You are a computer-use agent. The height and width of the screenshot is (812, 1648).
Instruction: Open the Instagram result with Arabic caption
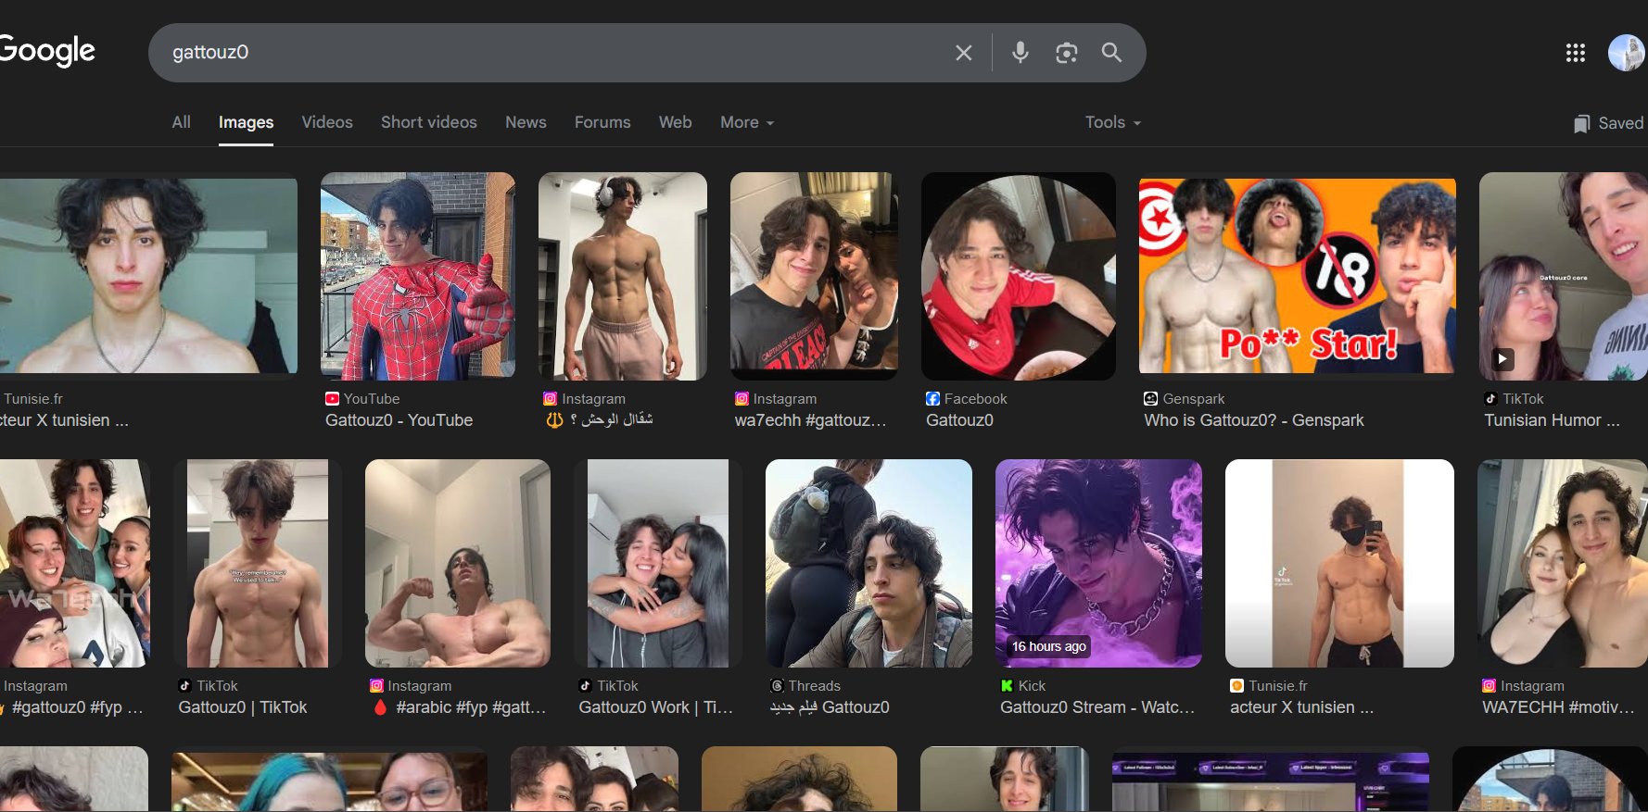pos(600,420)
